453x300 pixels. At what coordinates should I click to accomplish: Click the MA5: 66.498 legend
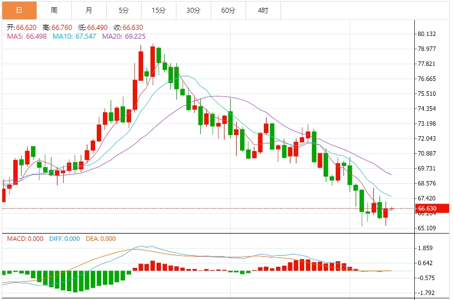(x=27, y=37)
